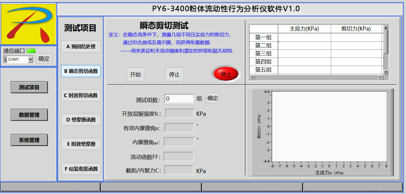Open the 测试项目 section
Image resolution: width=406 pixels, height=194 pixels.
(x=29, y=87)
